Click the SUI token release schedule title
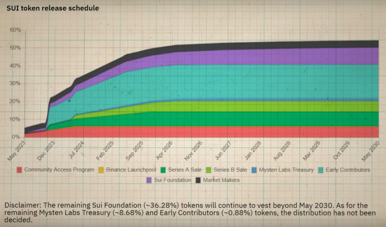The width and height of the screenshot is (386, 227). pyautogui.click(x=53, y=8)
